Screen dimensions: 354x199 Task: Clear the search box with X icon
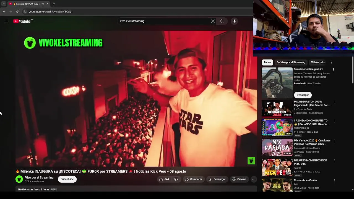pyautogui.click(x=213, y=21)
